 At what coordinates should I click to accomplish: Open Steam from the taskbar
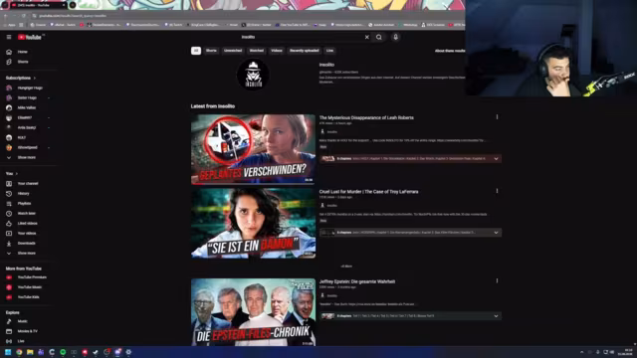(96, 352)
